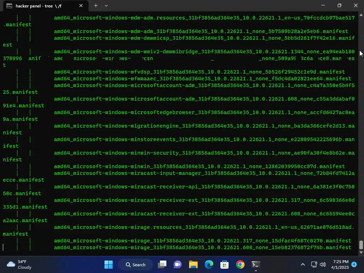Open the weather widget showing 54°F

[19, 264]
